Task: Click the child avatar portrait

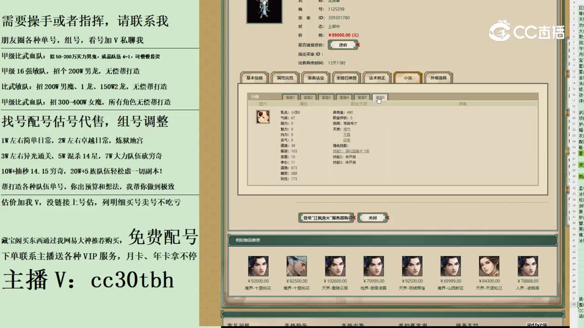Action: [x=263, y=117]
